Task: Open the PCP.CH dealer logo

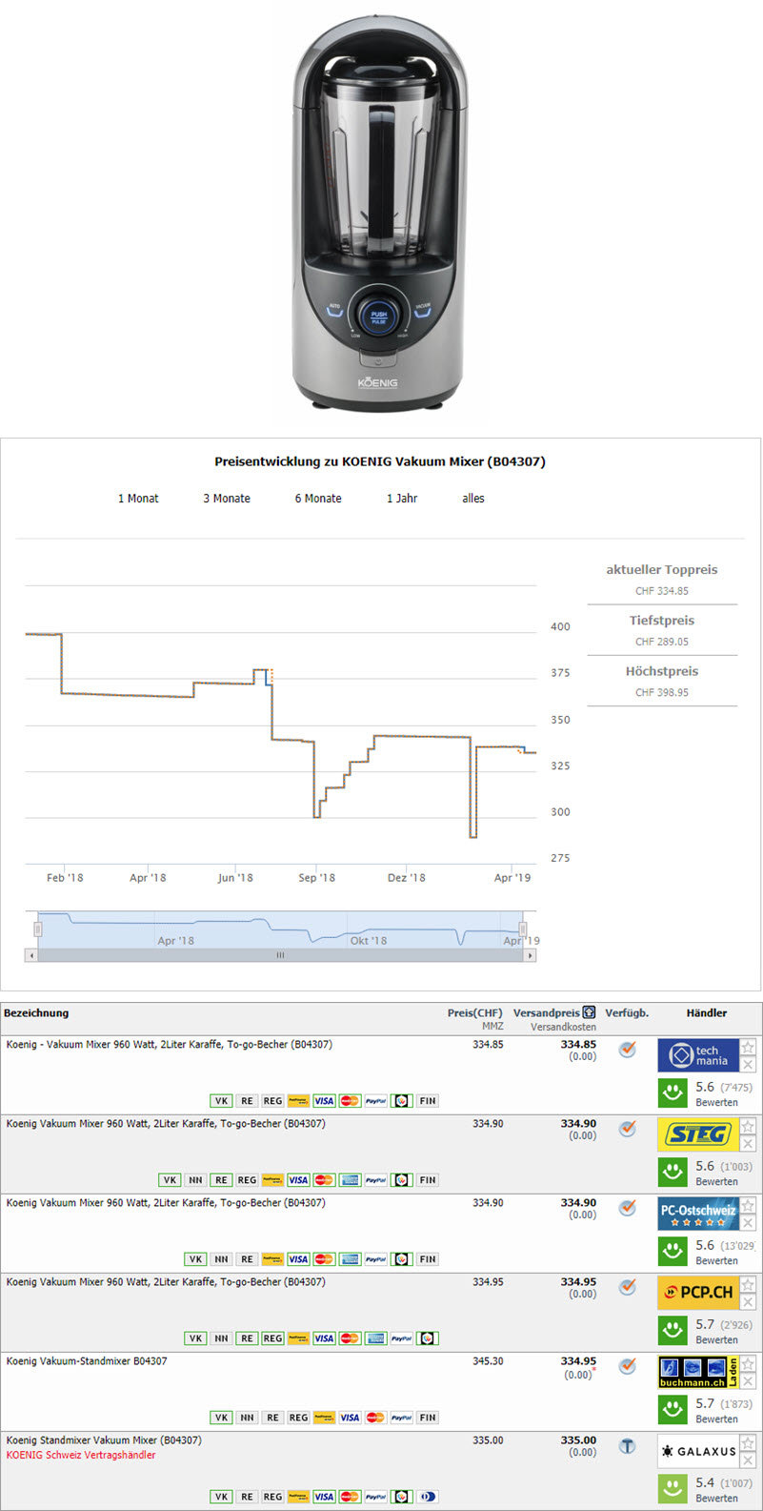Action: 698,1293
